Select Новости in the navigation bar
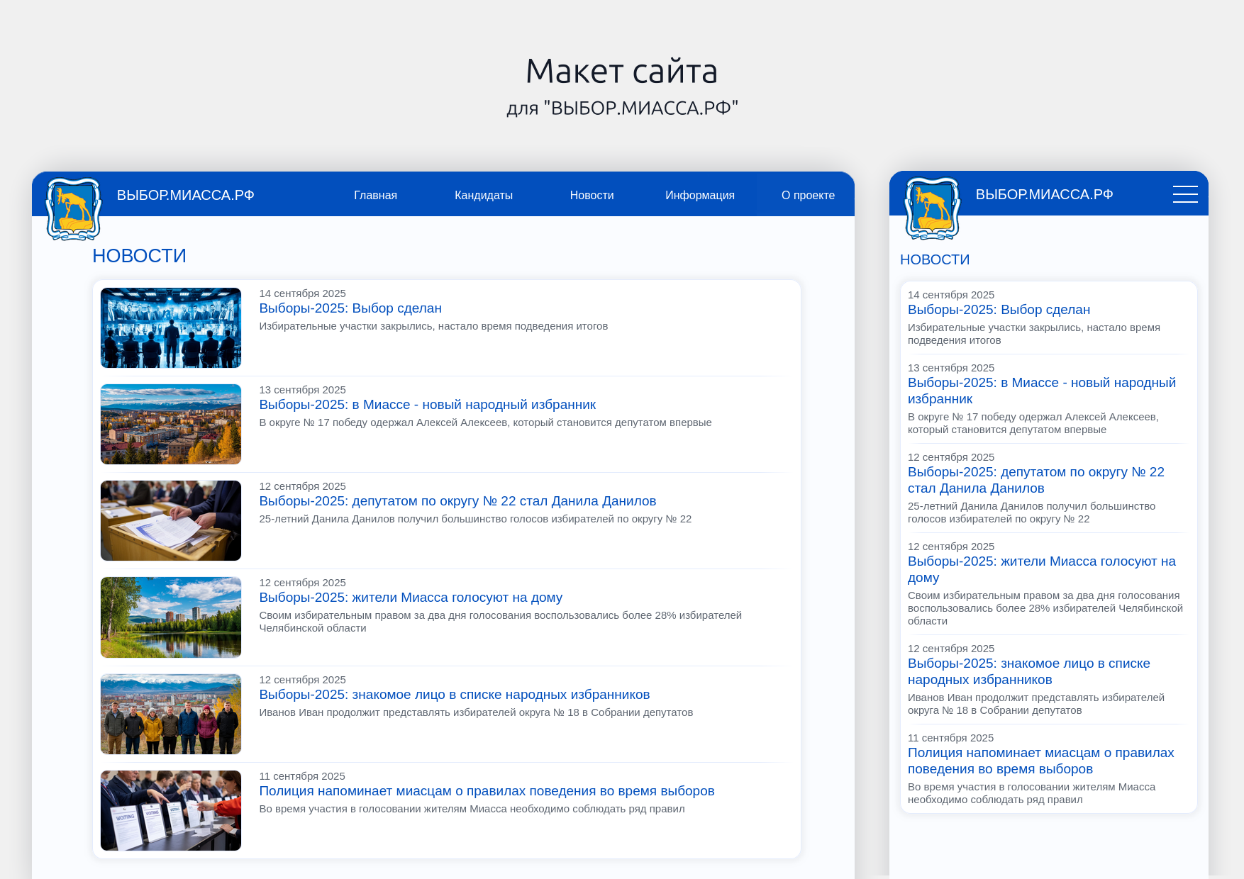The image size is (1244, 879). point(592,196)
